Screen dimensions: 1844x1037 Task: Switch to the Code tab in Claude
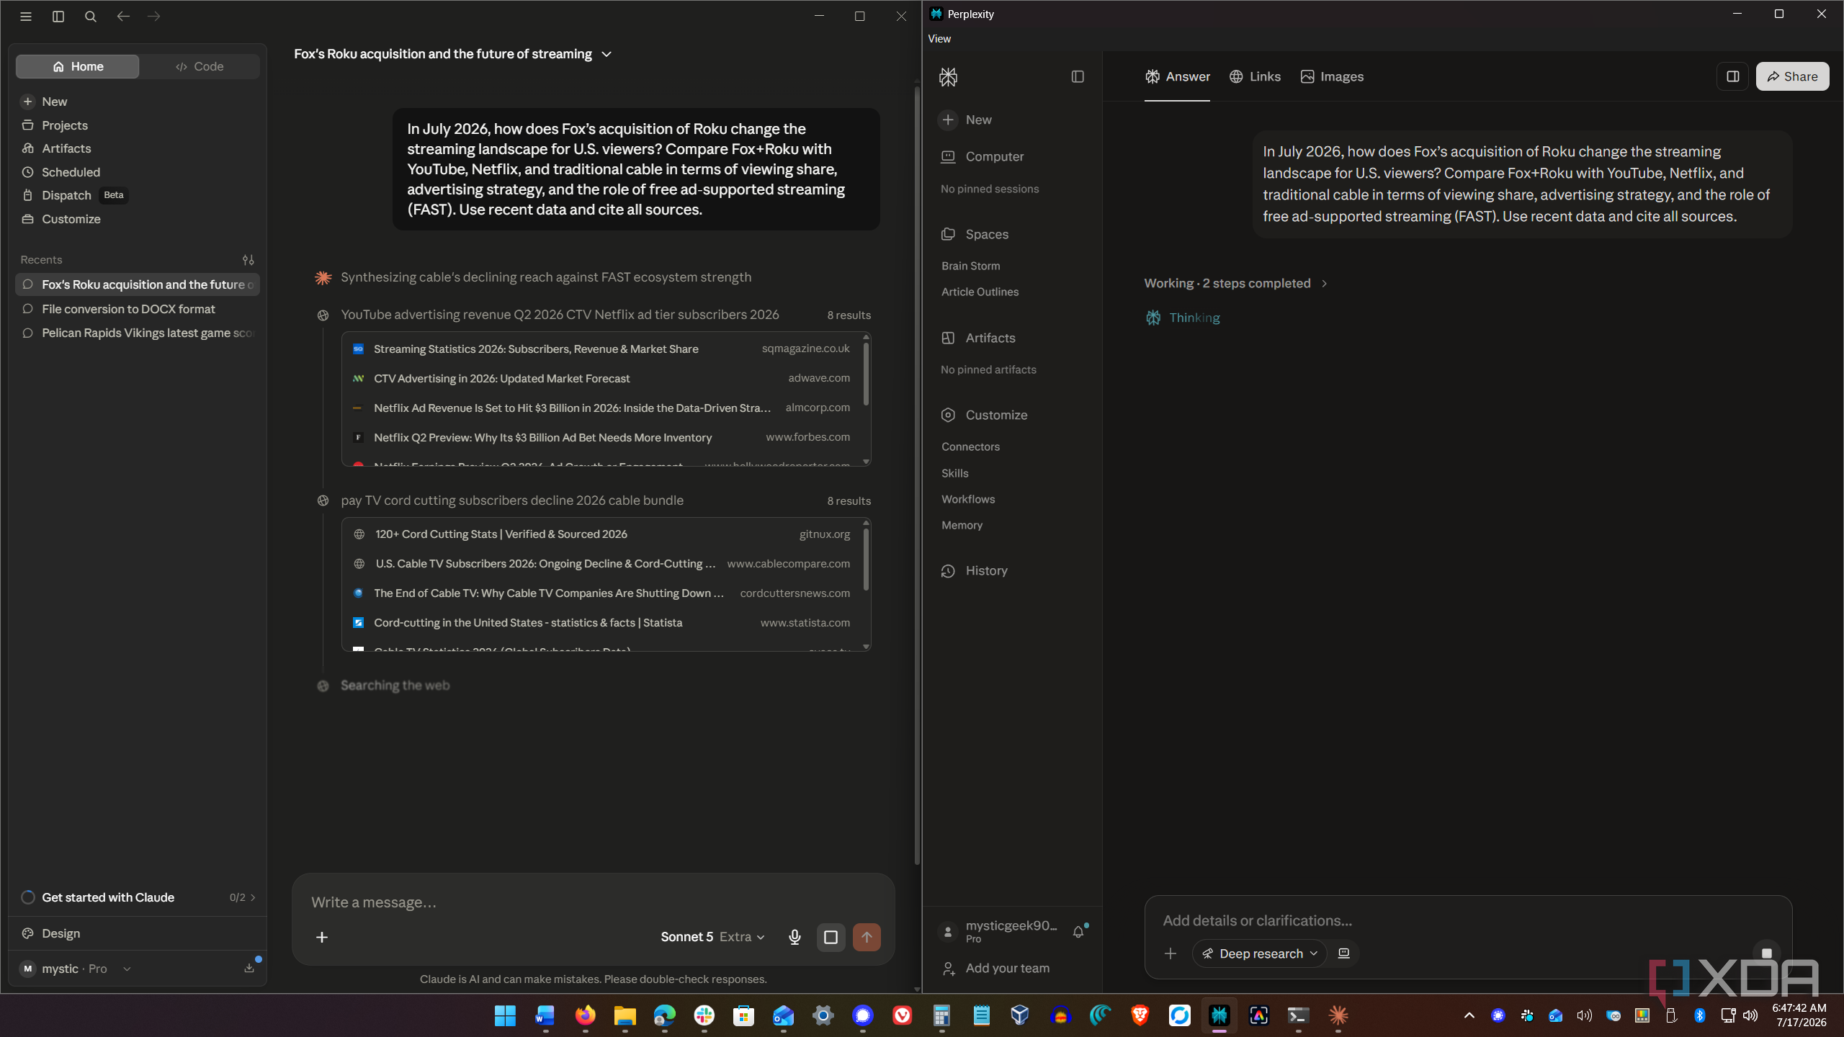pyautogui.click(x=200, y=66)
